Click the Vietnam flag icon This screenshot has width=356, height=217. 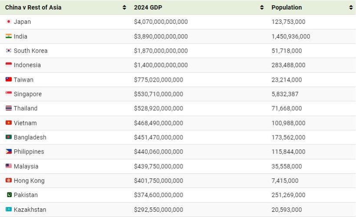[x=8, y=123]
